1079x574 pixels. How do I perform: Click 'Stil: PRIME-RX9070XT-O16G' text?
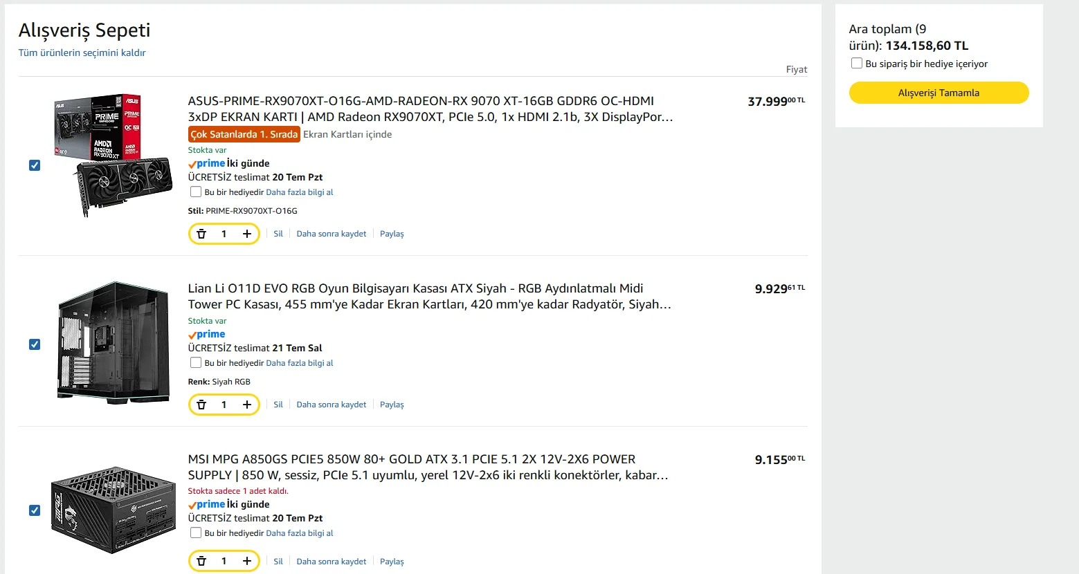tap(243, 211)
